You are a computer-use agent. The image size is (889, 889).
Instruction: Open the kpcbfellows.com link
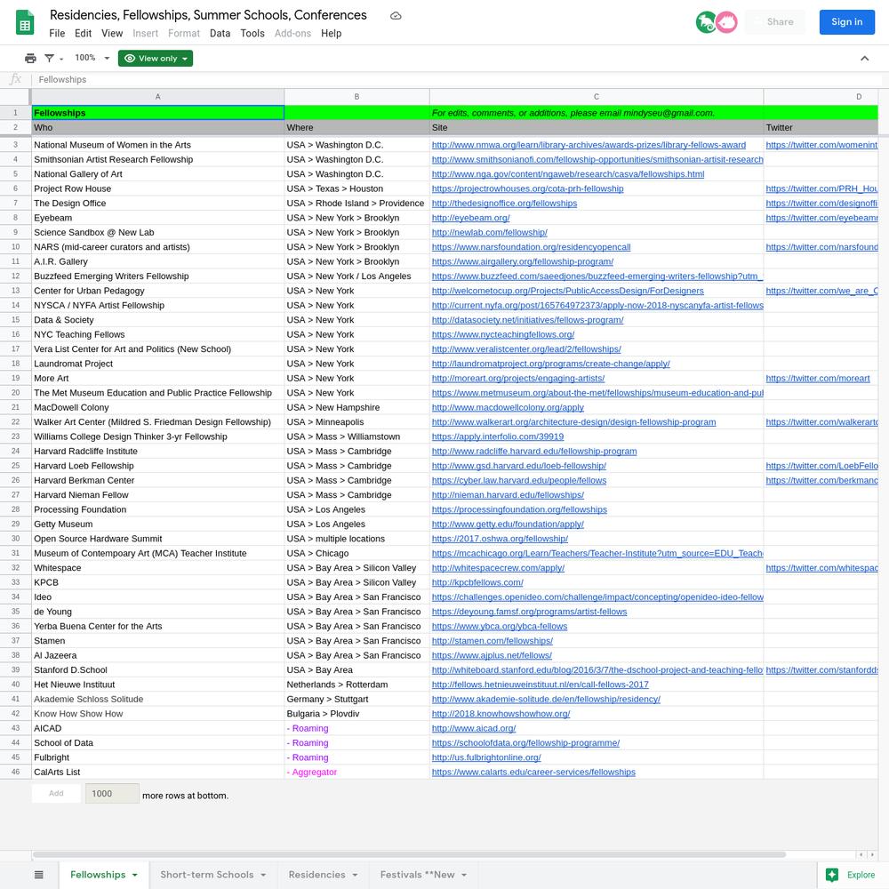click(477, 582)
